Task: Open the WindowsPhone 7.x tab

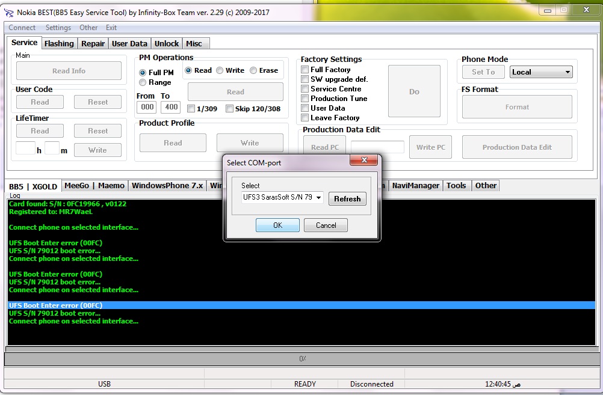Action: [167, 186]
